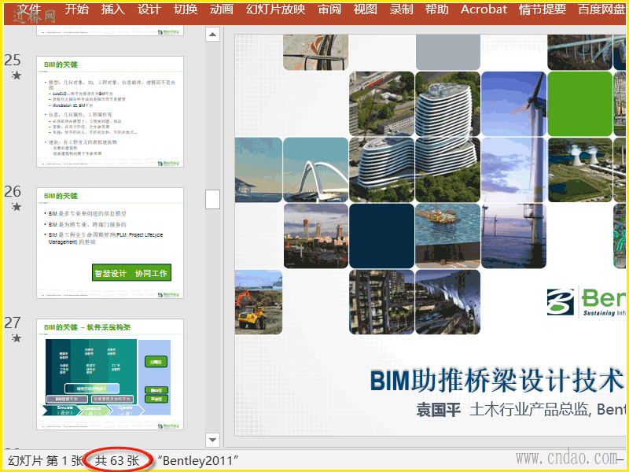Image resolution: width=629 pixels, height=472 pixels.
Task: Click the thumbnail pane scroll down arrow
Action: (212, 440)
